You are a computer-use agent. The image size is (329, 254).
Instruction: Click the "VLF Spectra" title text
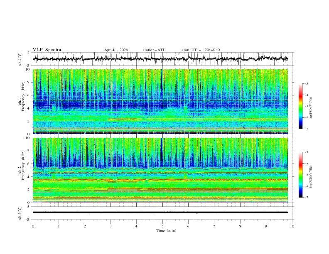tap(47, 50)
